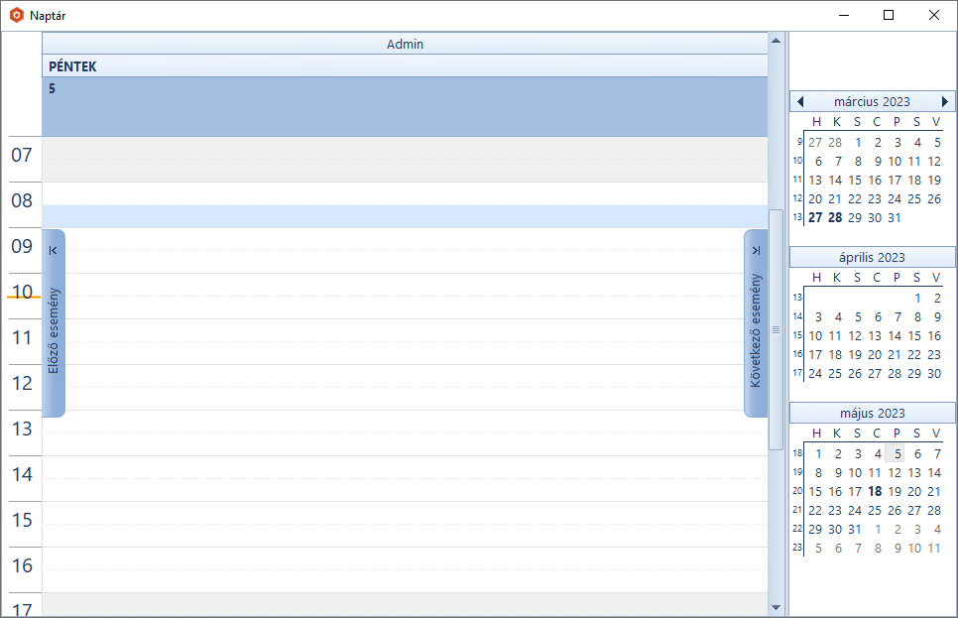This screenshot has width=958, height=618.
Task: Select week number 20 in May calendar
Action: click(x=797, y=491)
